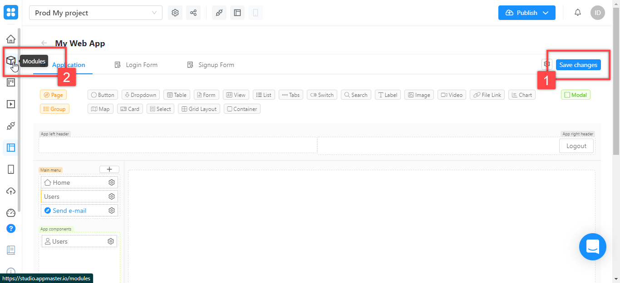Select the Modal component from palette
Image resolution: width=620 pixels, height=283 pixels.
[x=576, y=95]
